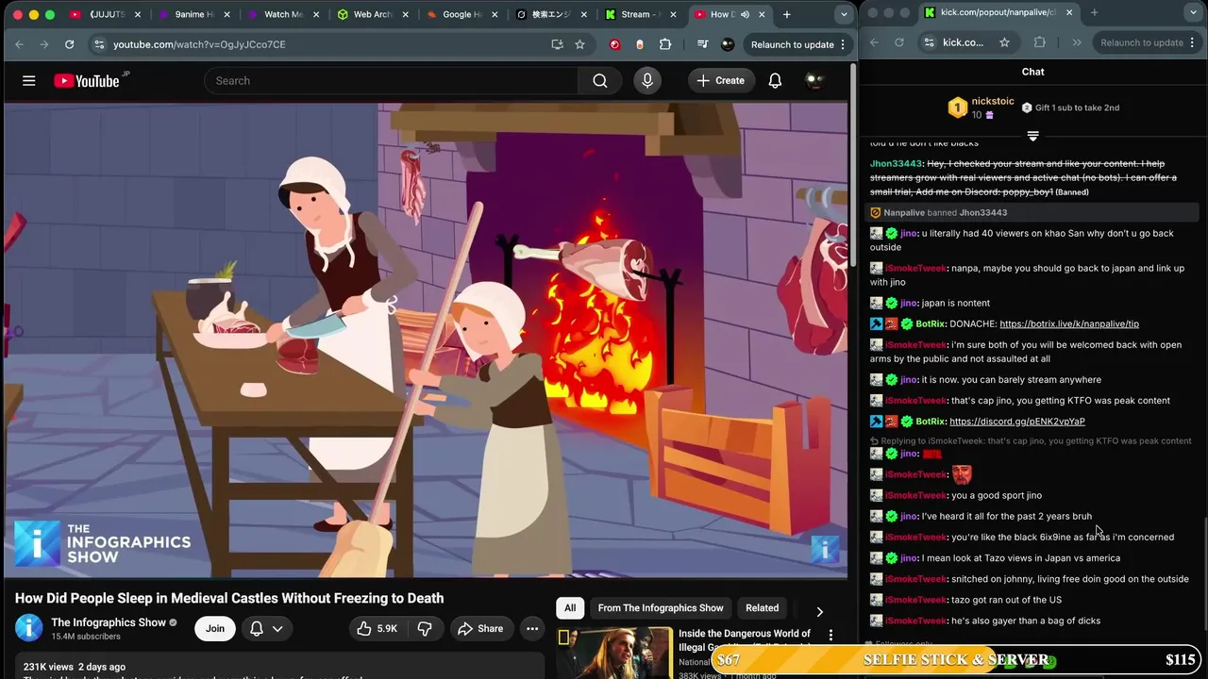The height and width of the screenshot is (679, 1208).
Task: Bookmark the YouTube page with the star
Action: pyautogui.click(x=579, y=44)
